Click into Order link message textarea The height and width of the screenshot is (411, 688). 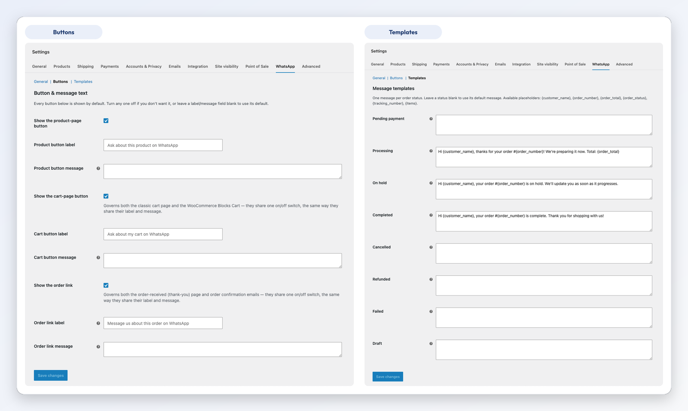(223, 350)
